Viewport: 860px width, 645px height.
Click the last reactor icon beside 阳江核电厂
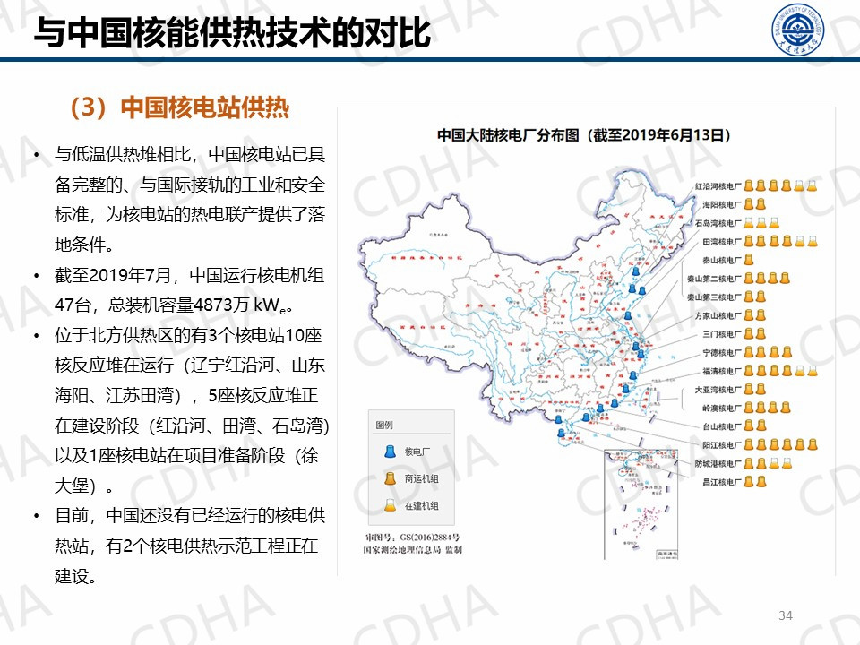(812, 444)
